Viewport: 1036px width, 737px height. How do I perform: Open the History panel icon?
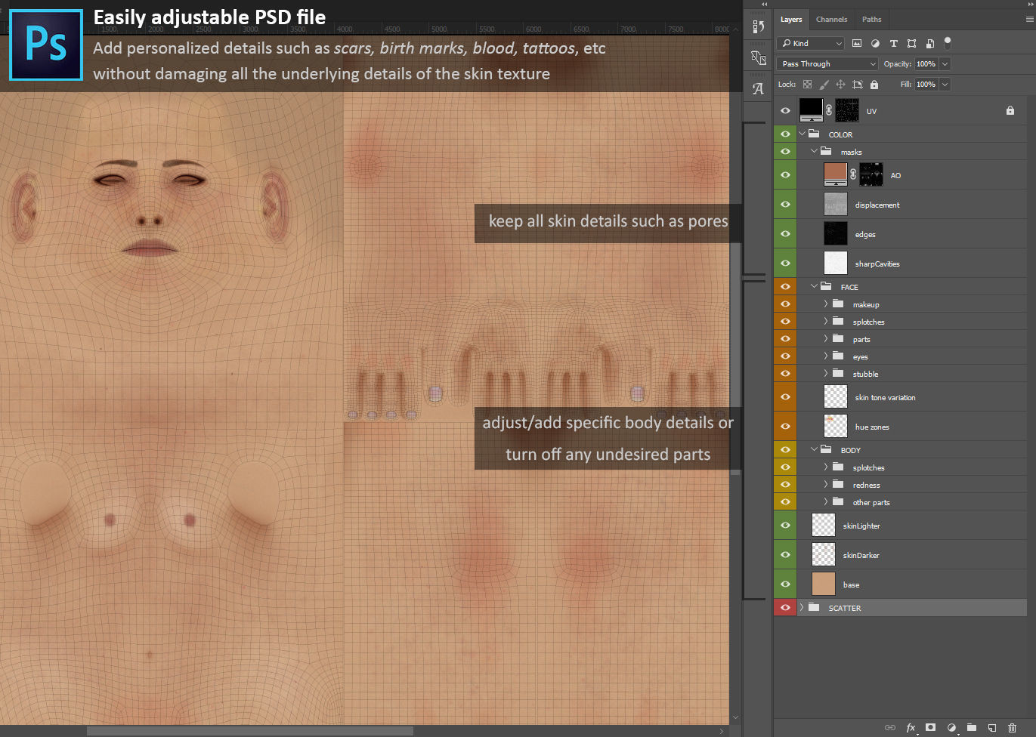pos(758,26)
